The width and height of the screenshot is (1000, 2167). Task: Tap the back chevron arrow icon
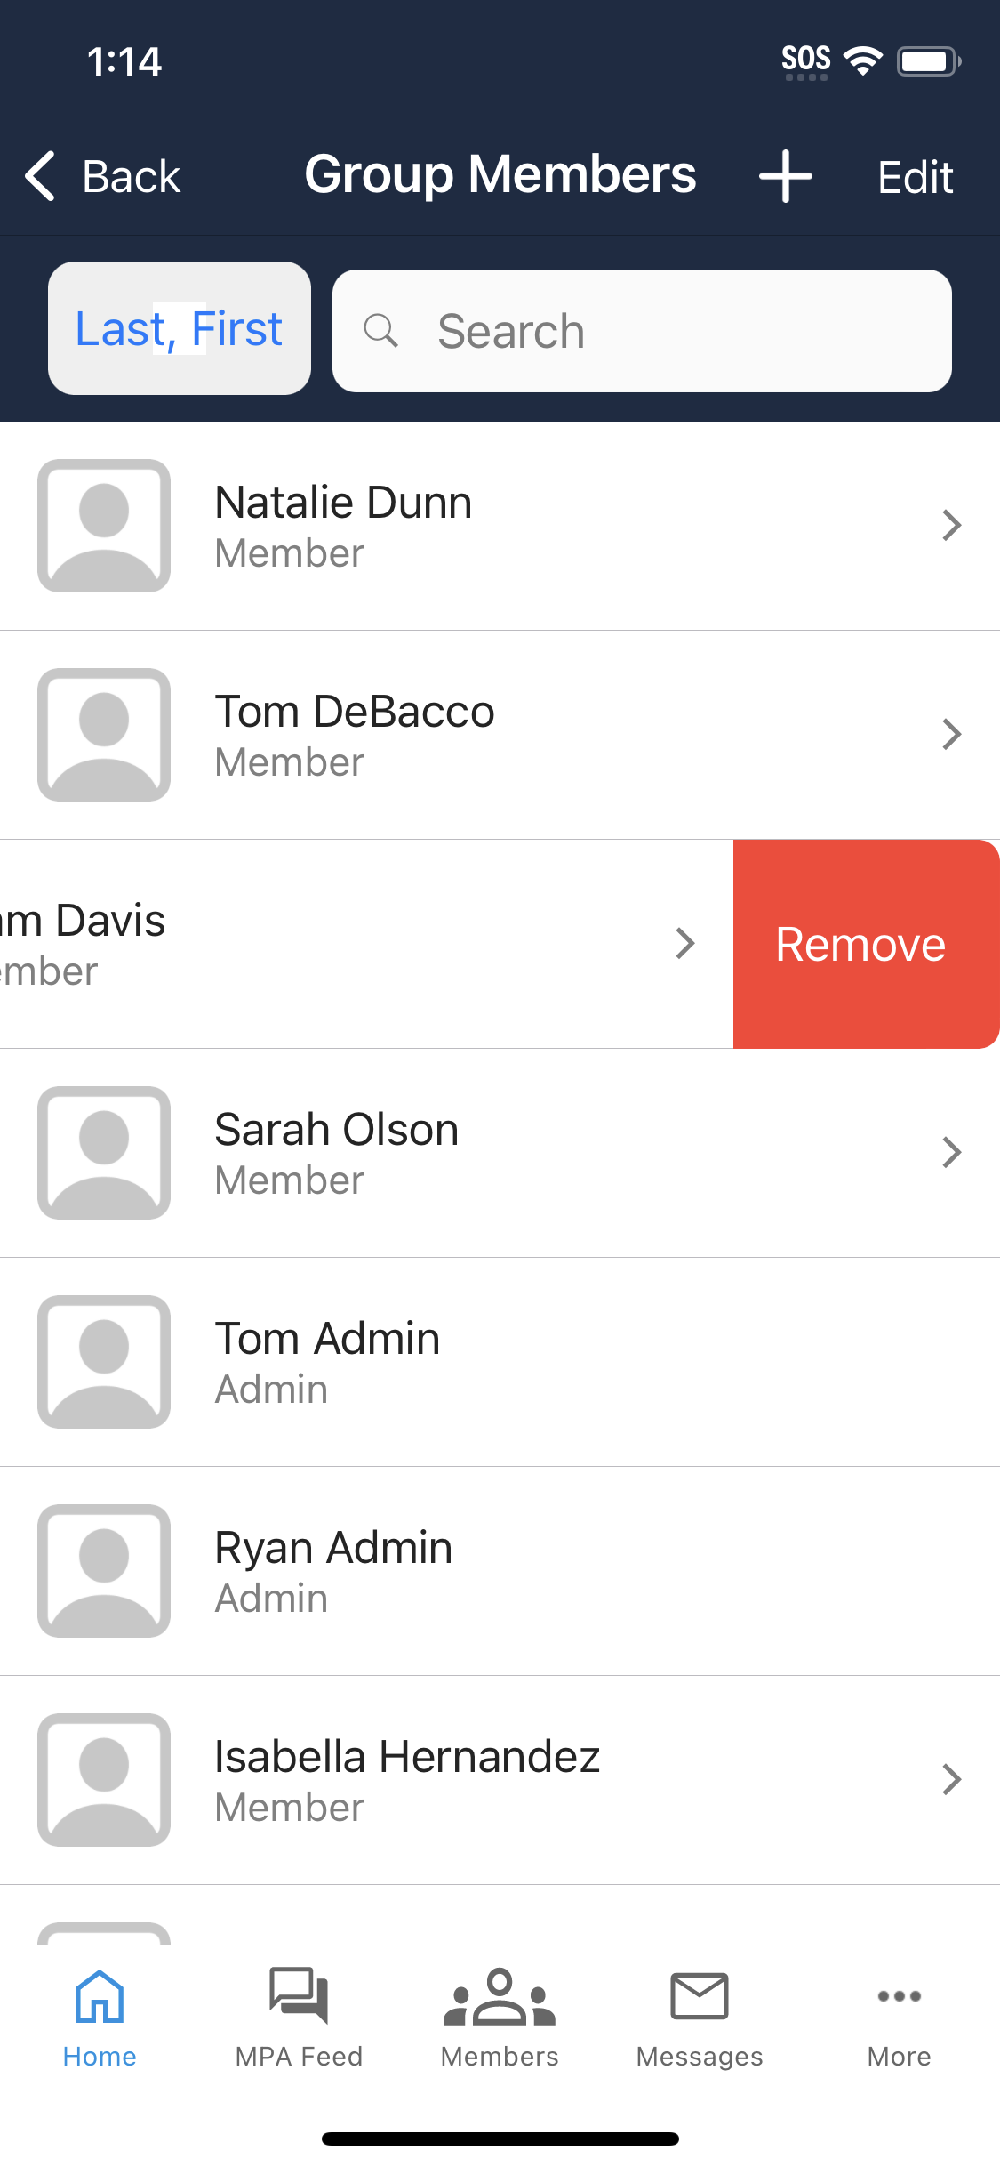tap(41, 176)
